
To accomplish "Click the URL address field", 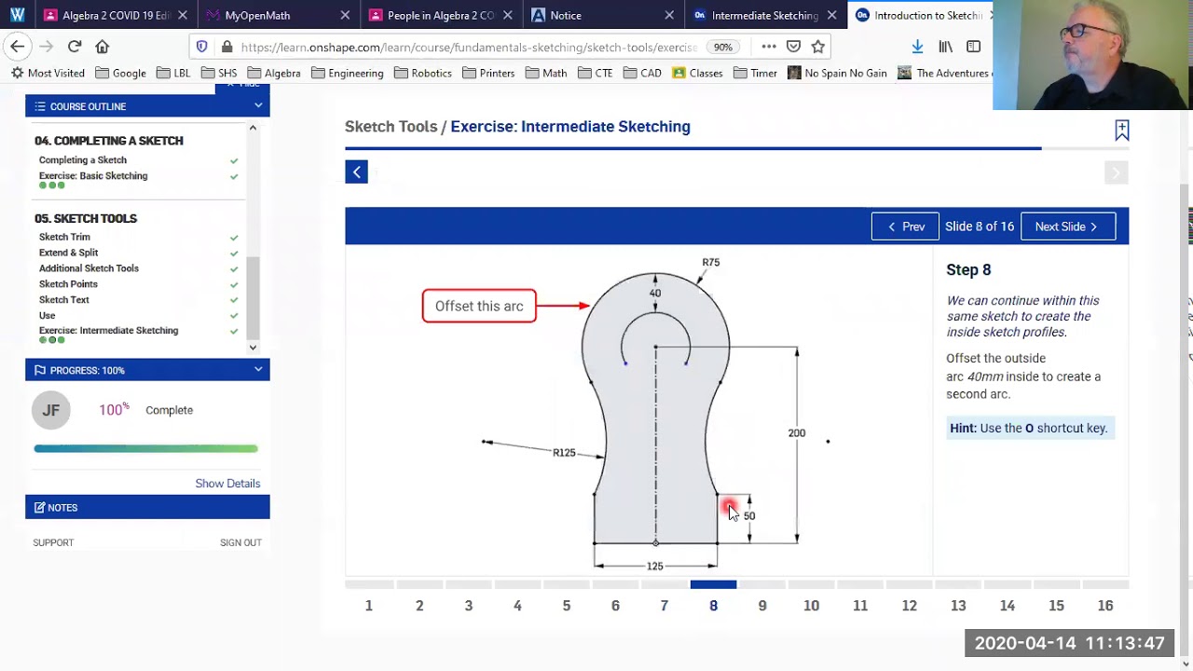I will [469, 47].
